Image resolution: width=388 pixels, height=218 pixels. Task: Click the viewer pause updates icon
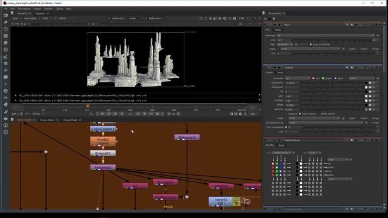click(234, 18)
